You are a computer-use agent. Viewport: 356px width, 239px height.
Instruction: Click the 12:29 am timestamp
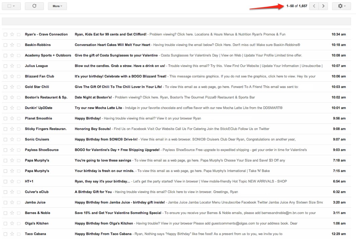[x=339, y=234]
